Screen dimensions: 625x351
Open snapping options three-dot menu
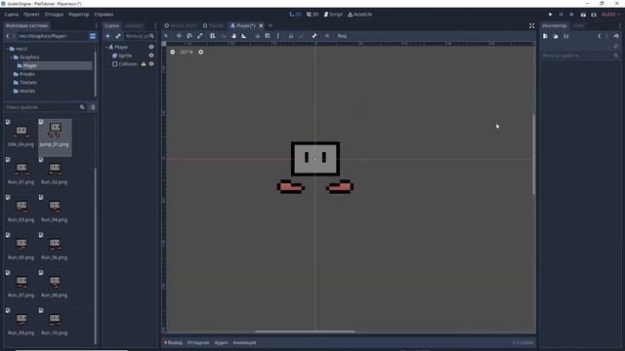pos(277,36)
